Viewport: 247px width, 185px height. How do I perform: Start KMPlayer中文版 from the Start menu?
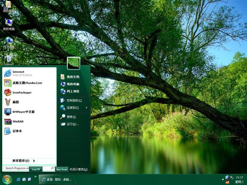pos(23,112)
